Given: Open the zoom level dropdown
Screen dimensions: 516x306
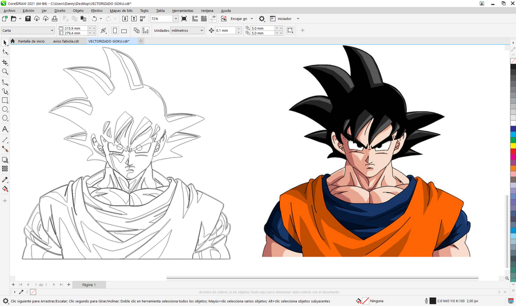Looking at the screenshot, I should (176, 19).
